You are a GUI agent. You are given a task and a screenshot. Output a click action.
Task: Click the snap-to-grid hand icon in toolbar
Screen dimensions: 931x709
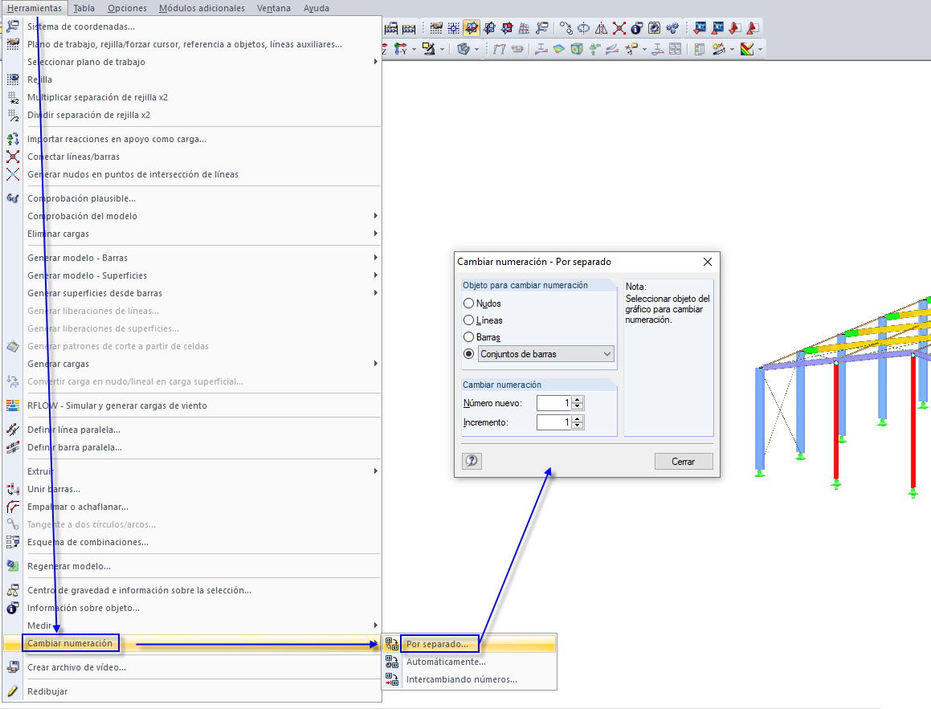click(x=436, y=28)
